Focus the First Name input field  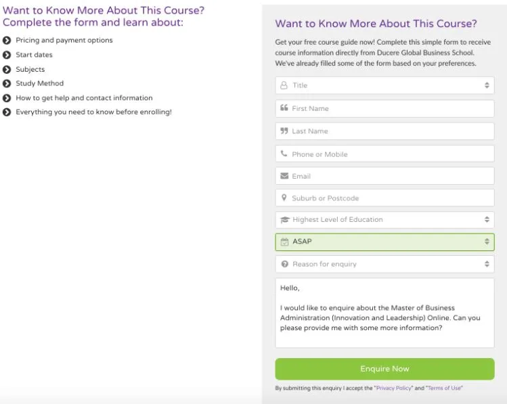click(x=389, y=108)
